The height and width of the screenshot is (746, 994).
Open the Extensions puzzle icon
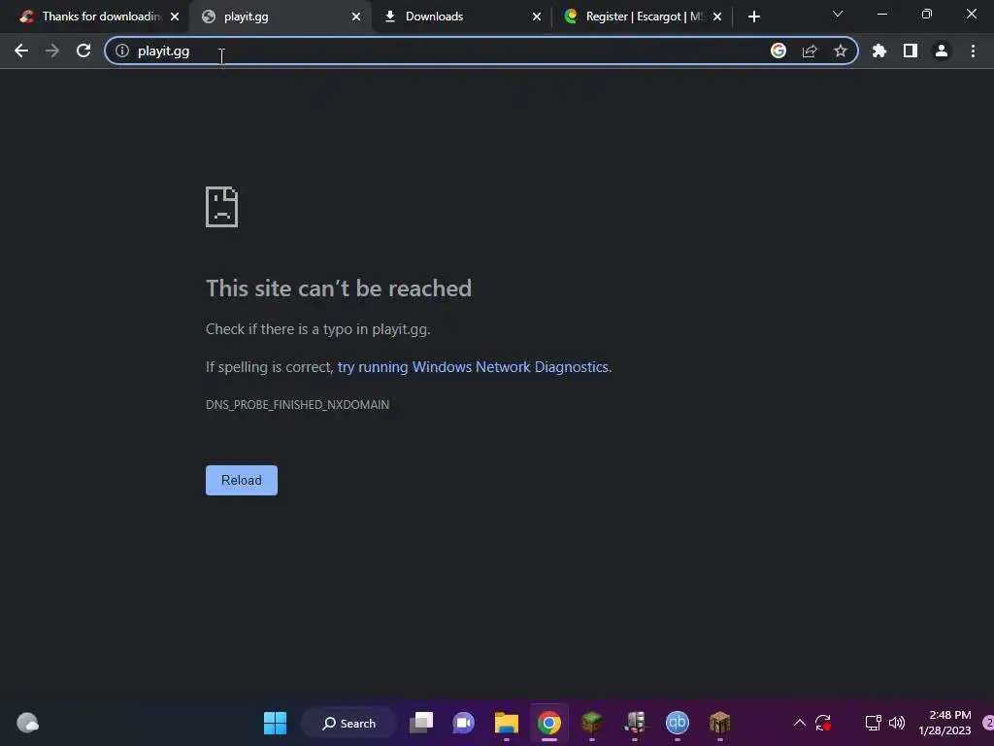879,51
